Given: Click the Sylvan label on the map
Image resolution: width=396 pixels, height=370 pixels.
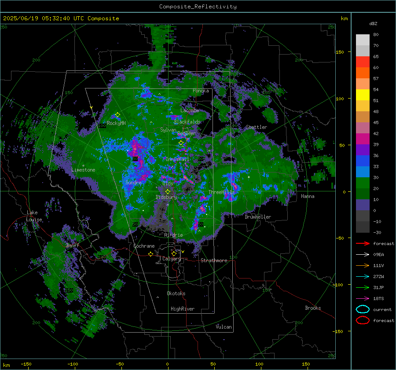Looking at the screenshot, I should [168, 130].
